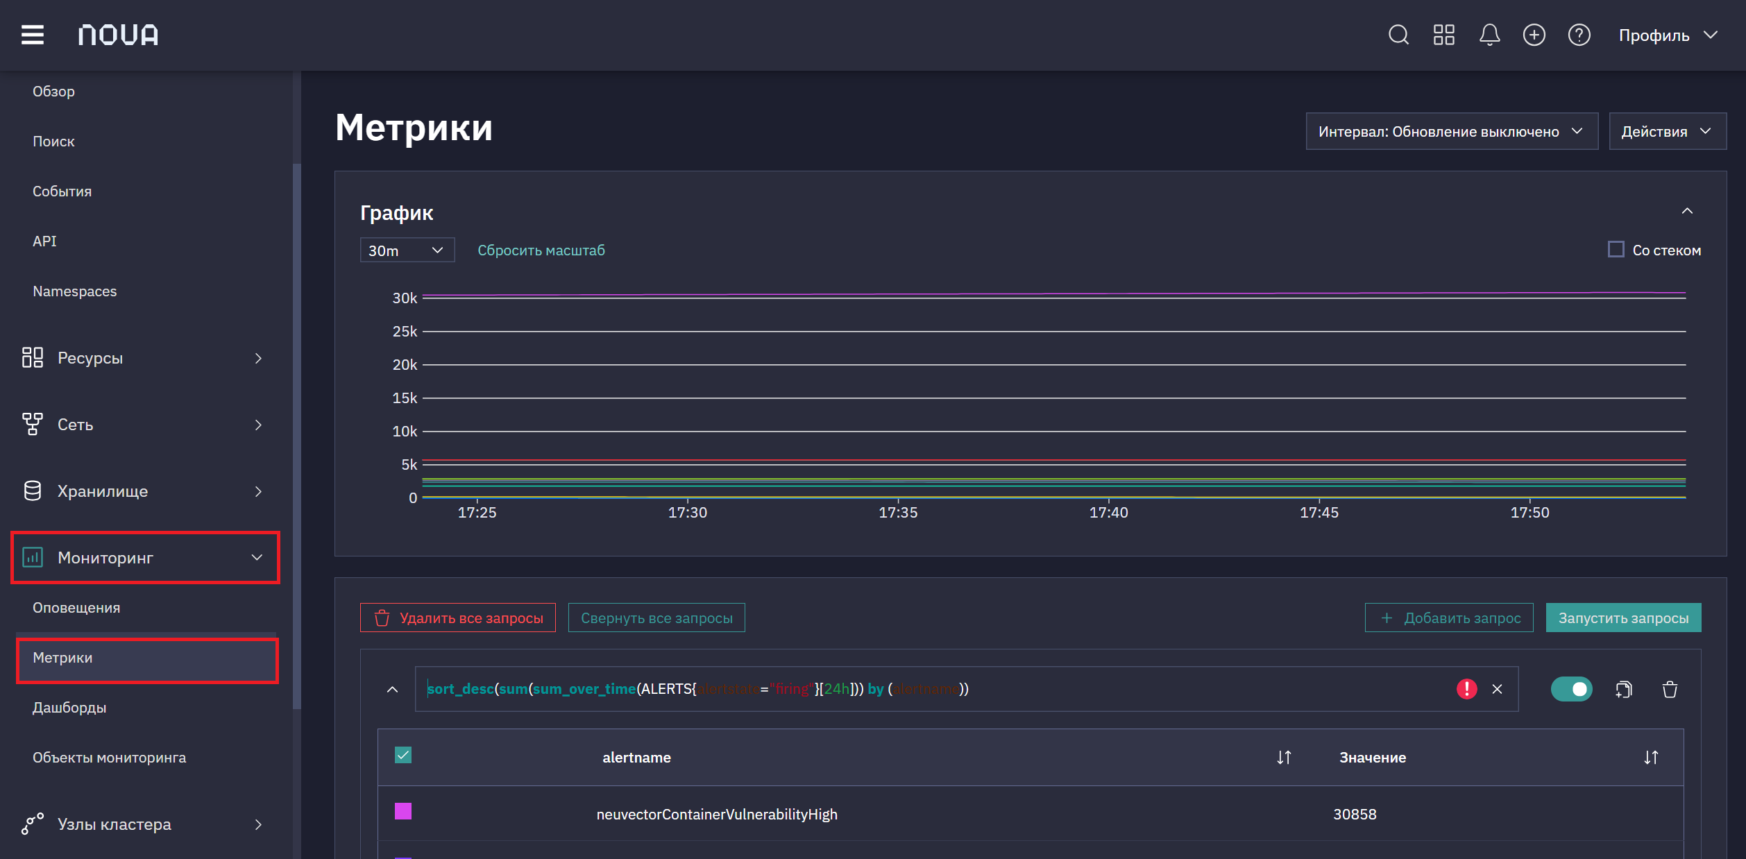This screenshot has height=859, width=1746.
Task: Collapse the График panel chevron
Action: pyautogui.click(x=1687, y=211)
